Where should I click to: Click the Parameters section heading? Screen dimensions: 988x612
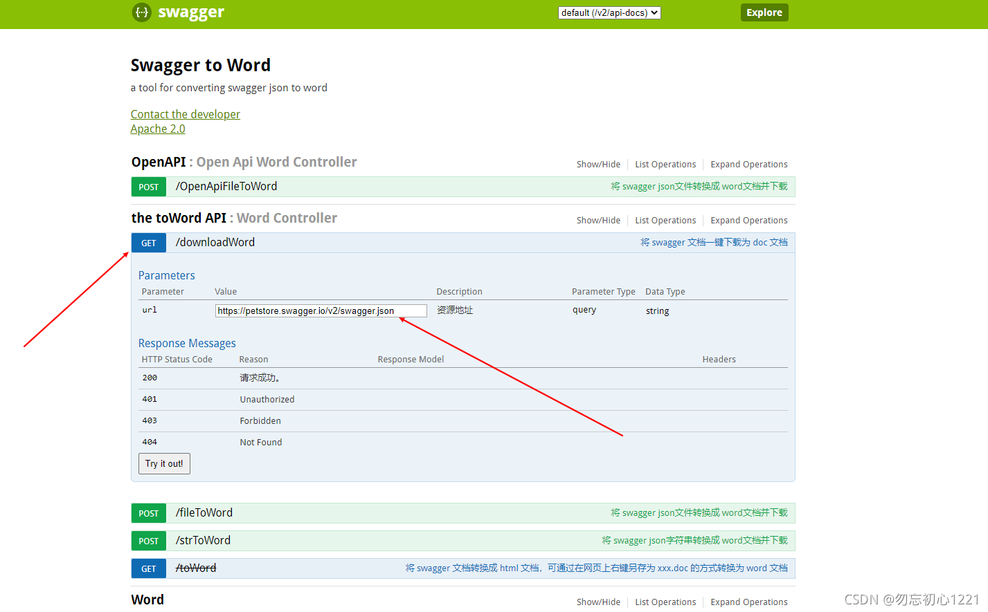pyautogui.click(x=167, y=275)
